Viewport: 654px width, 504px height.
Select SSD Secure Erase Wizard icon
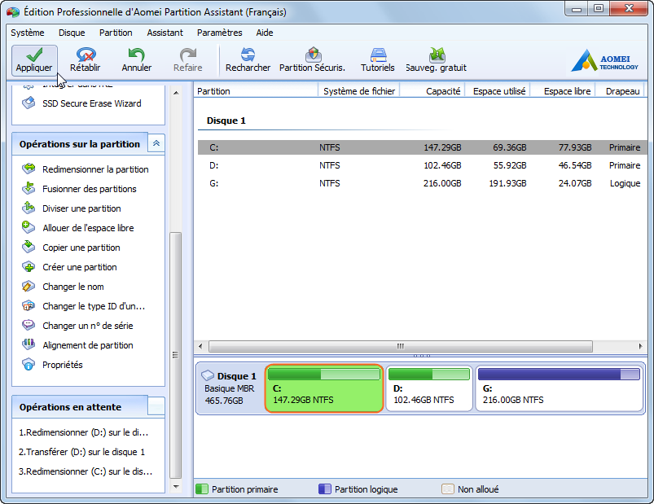click(x=29, y=103)
